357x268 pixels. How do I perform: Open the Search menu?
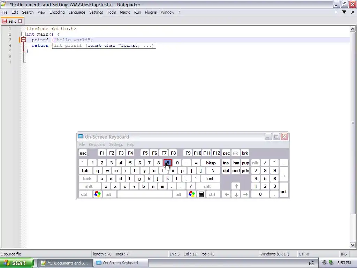(x=28, y=12)
